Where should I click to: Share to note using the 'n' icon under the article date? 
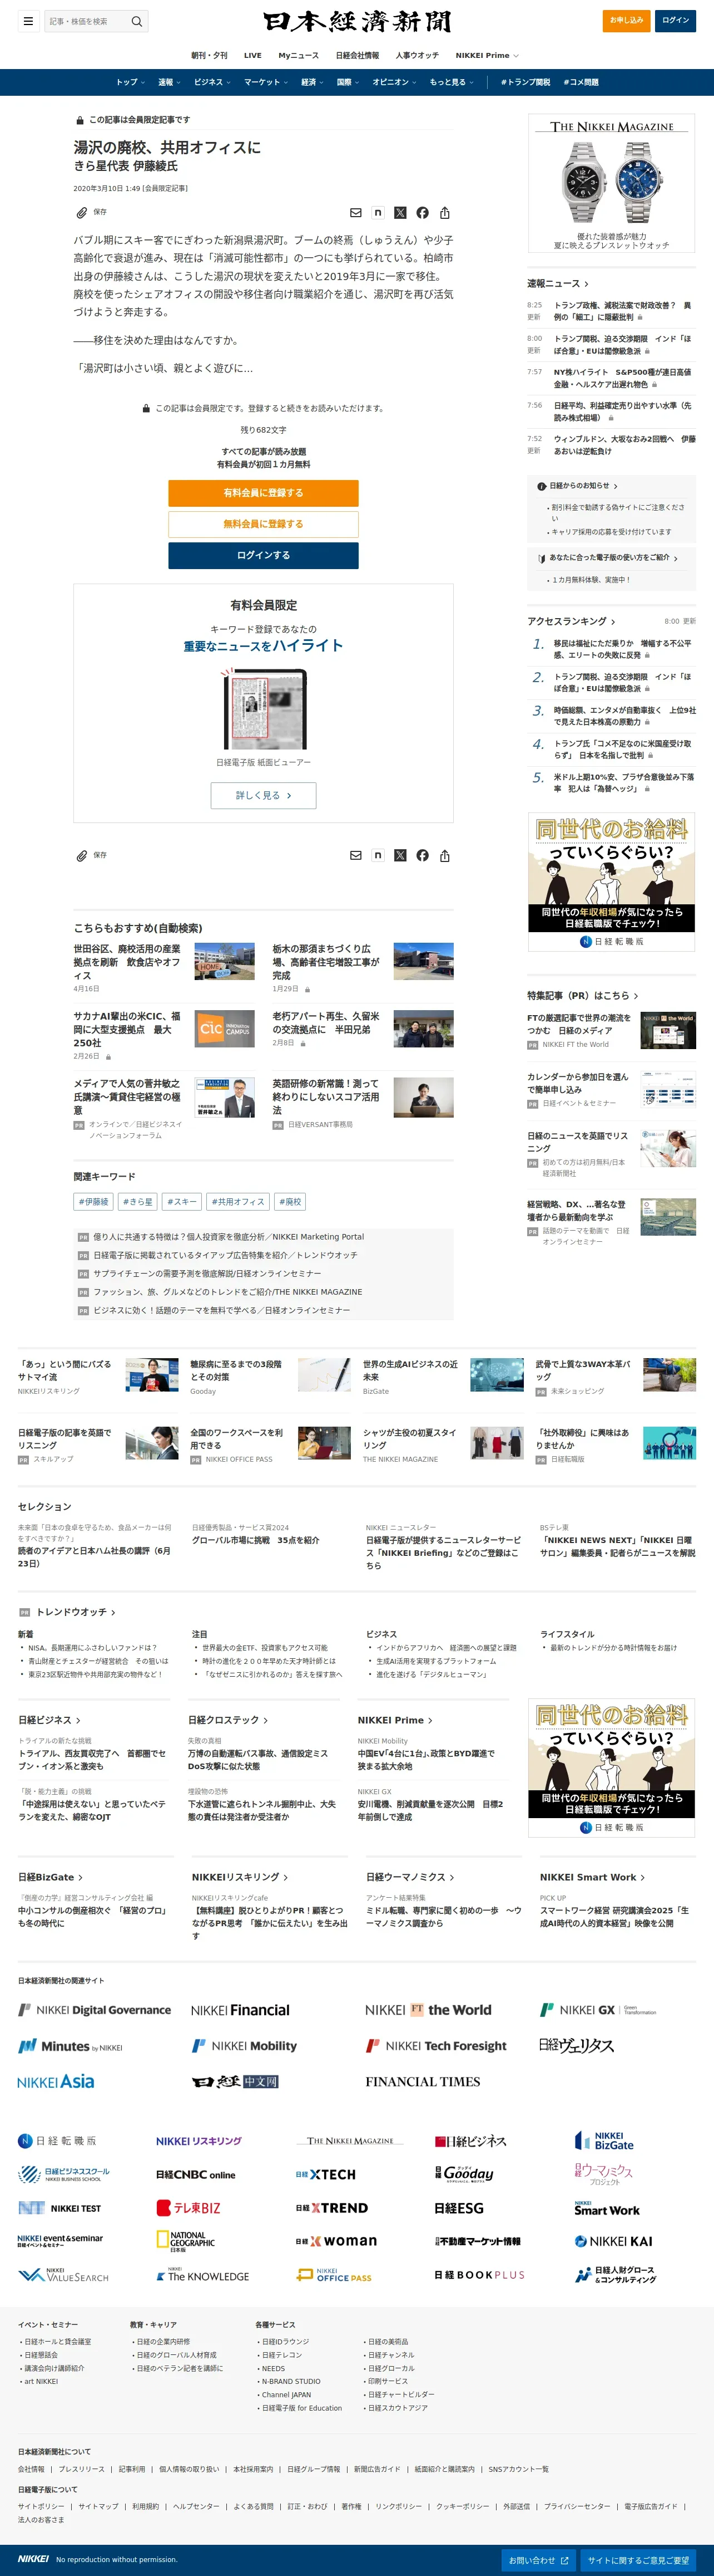pos(378,213)
